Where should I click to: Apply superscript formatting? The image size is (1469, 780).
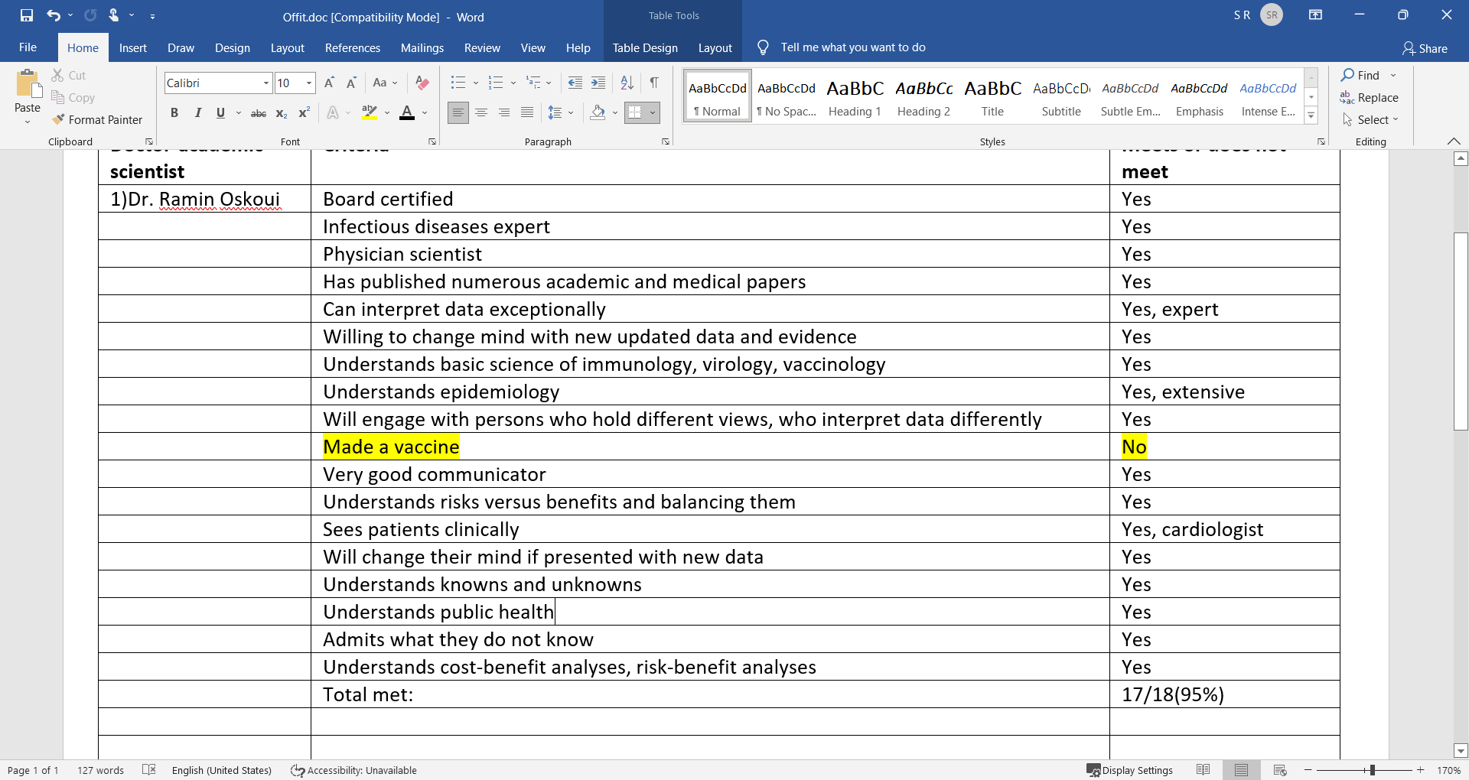click(x=304, y=113)
